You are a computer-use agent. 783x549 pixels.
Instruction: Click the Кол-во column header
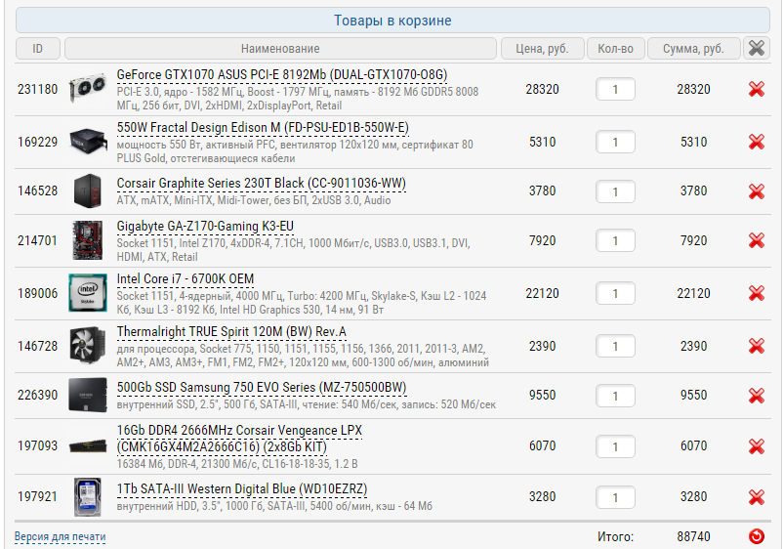(x=616, y=49)
